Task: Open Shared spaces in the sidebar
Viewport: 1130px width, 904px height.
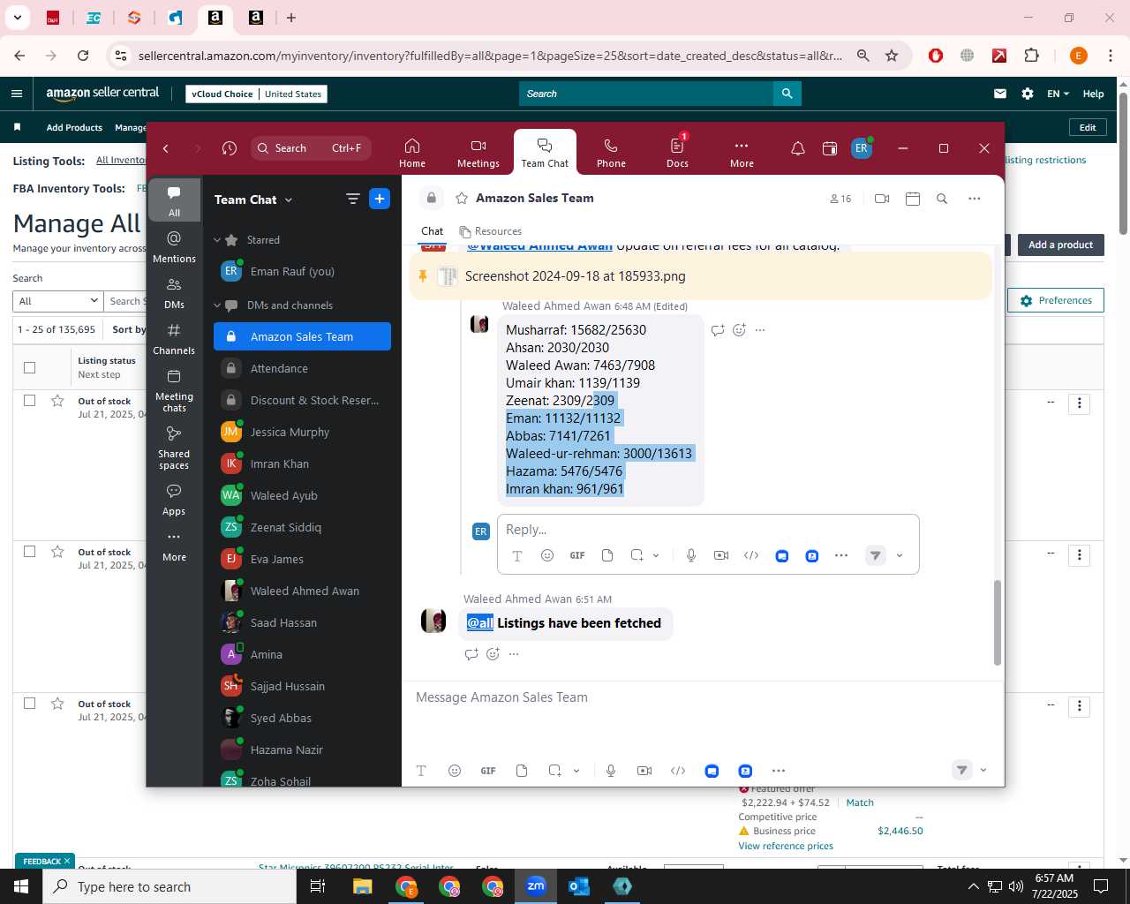Action: (174, 448)
